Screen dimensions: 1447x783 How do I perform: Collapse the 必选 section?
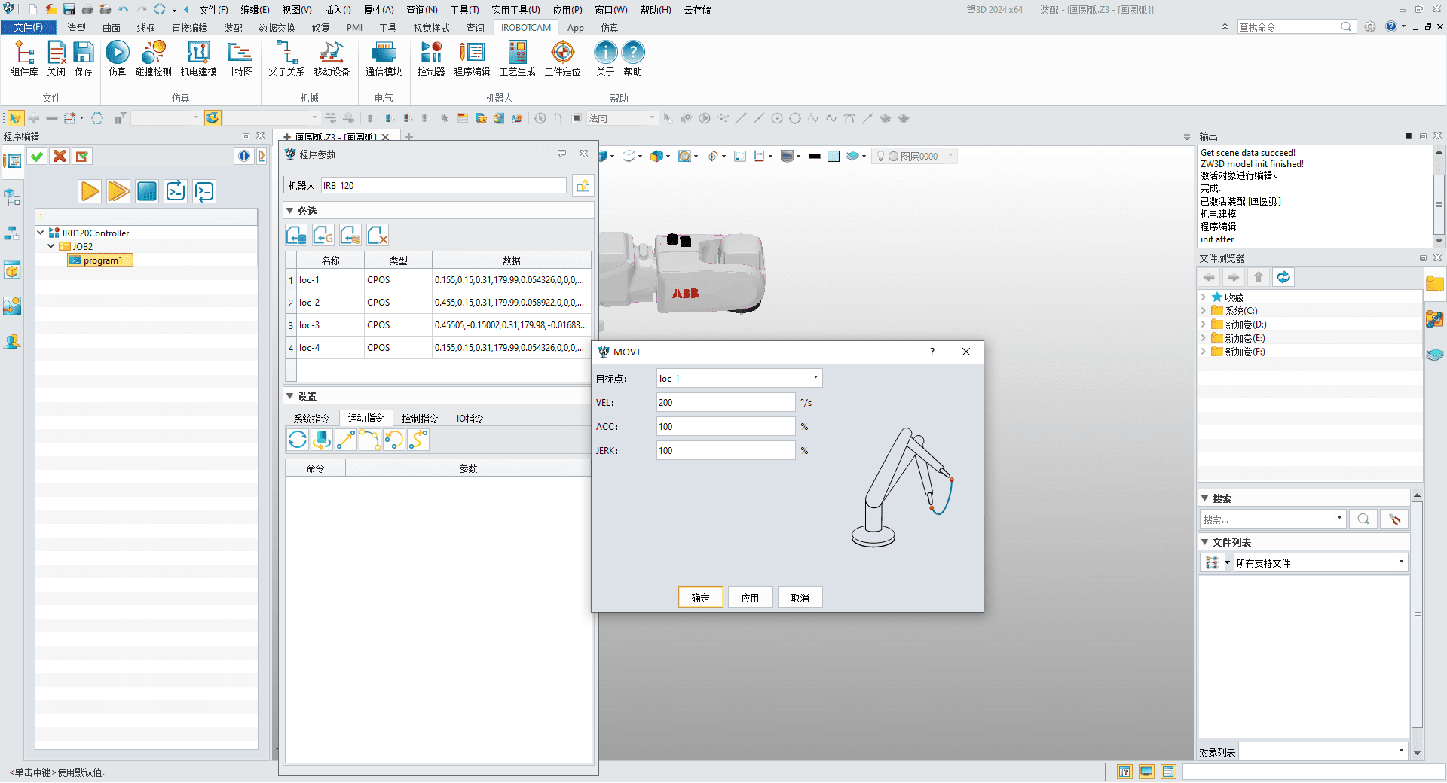pos(290,211)
